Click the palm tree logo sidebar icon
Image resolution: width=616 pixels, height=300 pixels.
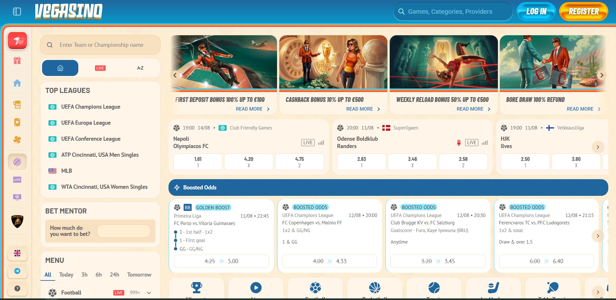coord(17,41)
